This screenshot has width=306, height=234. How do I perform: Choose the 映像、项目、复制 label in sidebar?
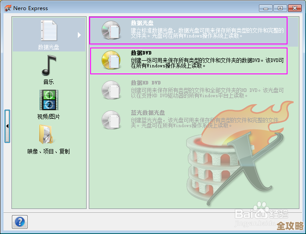click(49, 151)
